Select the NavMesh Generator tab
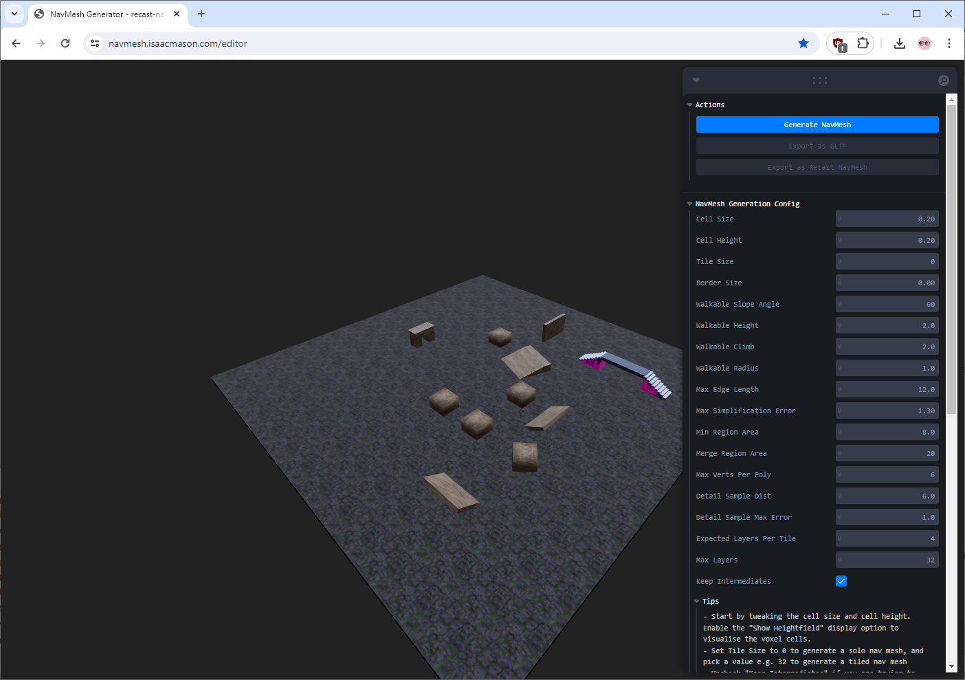Image resolution: width=965 pixels, height=680 pixels. (107, 14)
